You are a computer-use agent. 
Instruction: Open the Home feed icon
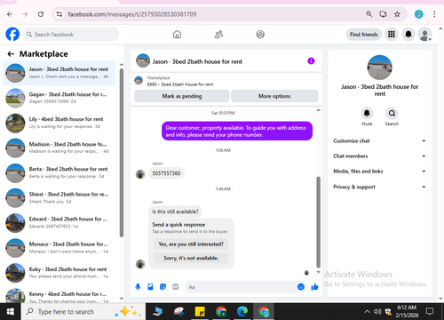(x=177, y=35)
